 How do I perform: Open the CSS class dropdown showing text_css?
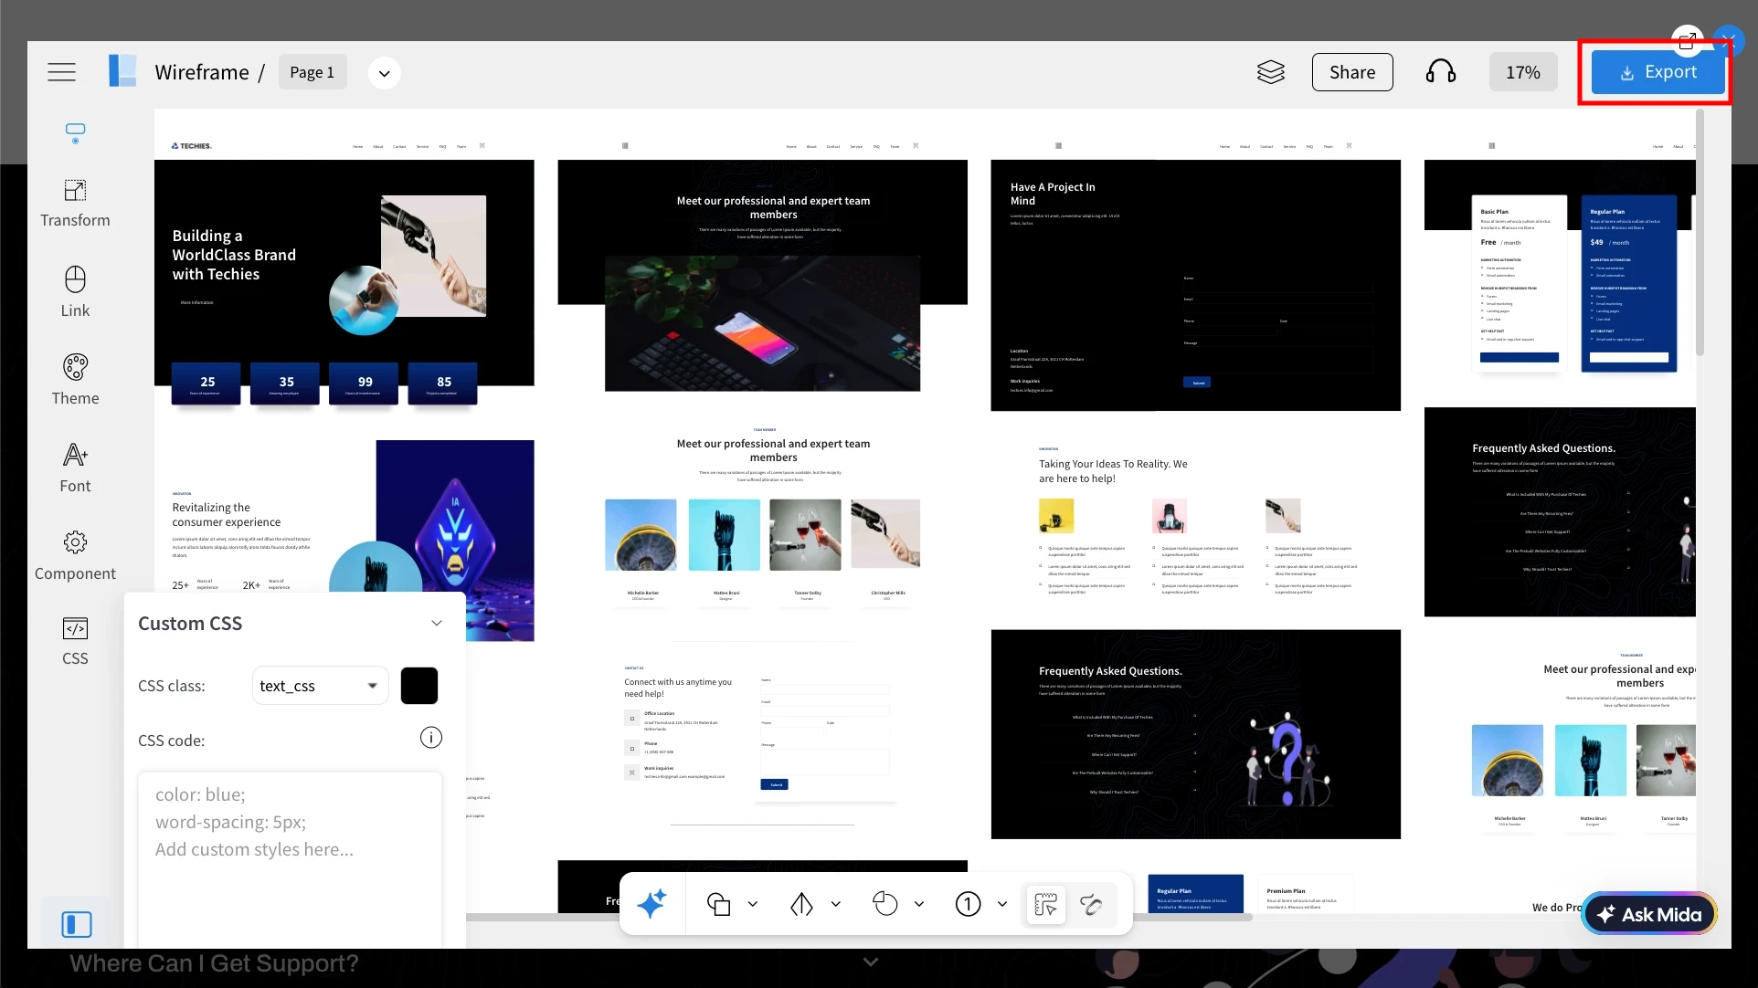click(x=318, y=685)
